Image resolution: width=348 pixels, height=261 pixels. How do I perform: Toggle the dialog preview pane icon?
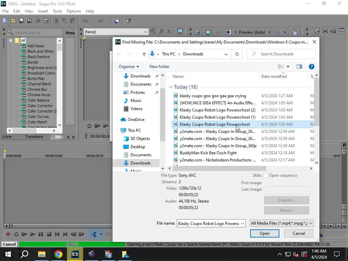299,67
